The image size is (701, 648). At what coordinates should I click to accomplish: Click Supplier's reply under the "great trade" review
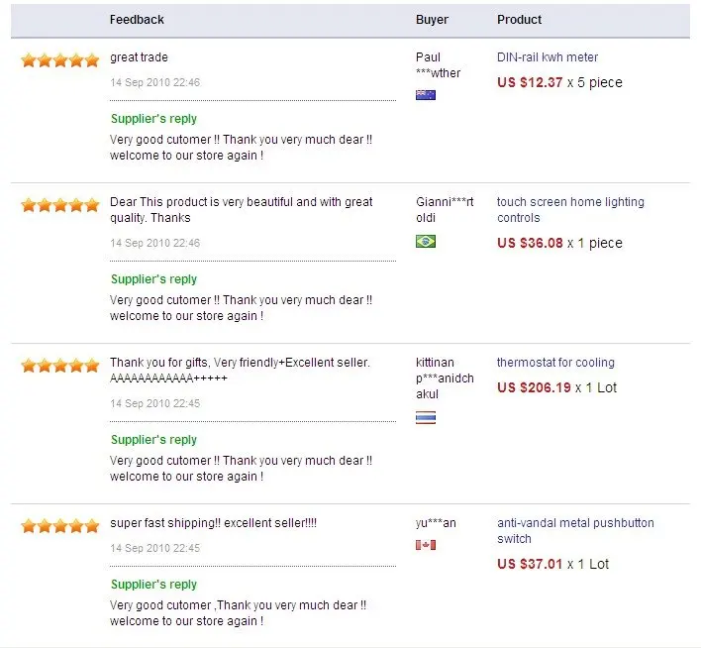153,119
